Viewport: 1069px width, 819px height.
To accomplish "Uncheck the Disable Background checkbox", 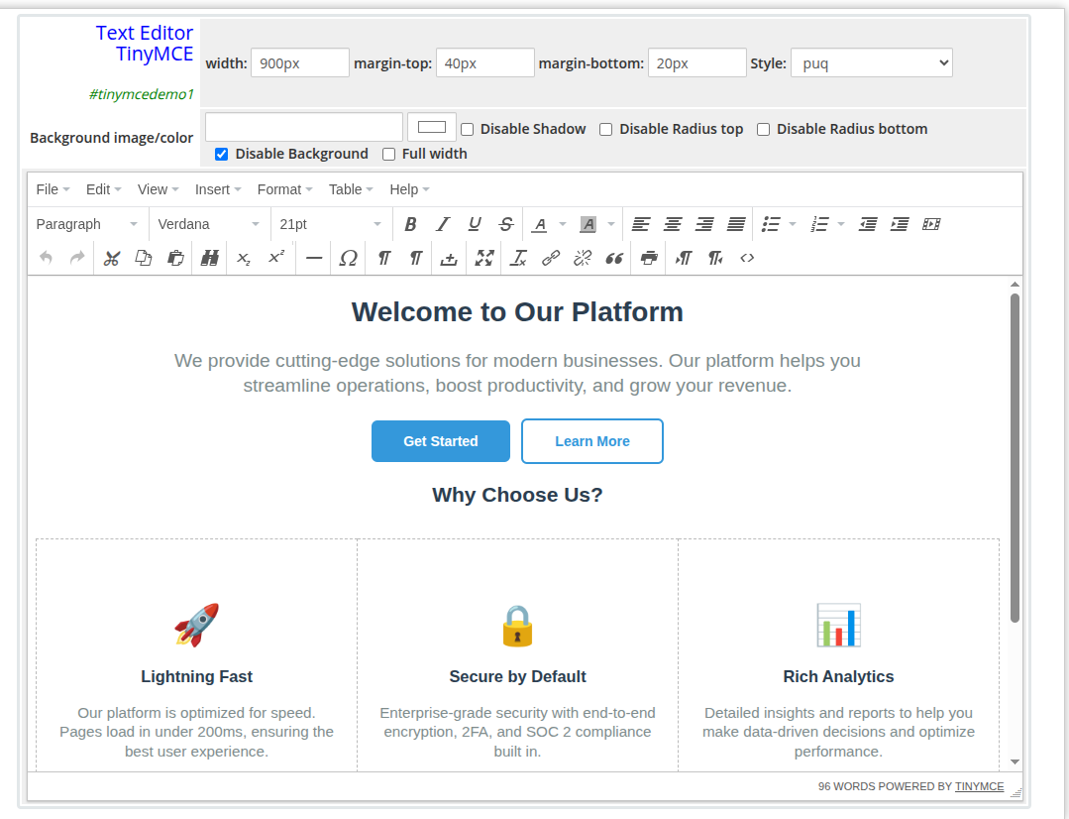I will [220, 154].
